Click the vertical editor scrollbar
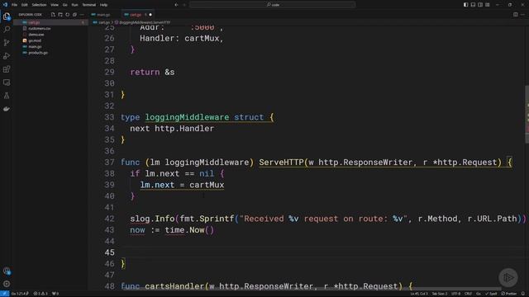 coord(527,115)
